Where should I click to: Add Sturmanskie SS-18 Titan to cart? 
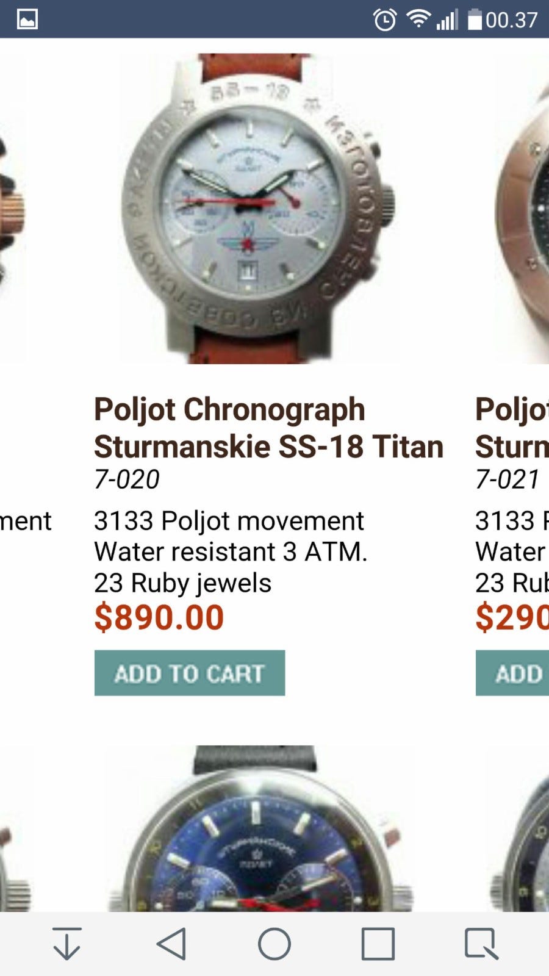pyautogui.click(x=189, y=673)
